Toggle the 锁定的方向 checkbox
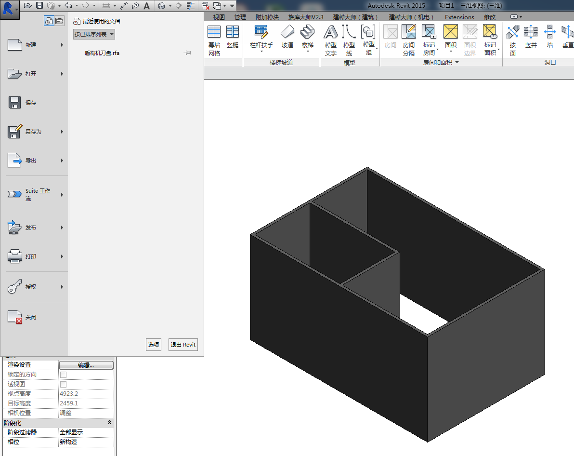 click(64, 375)
